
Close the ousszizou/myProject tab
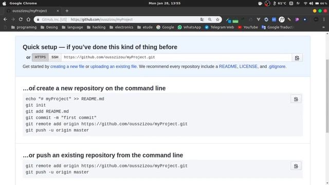pos(58,11)
